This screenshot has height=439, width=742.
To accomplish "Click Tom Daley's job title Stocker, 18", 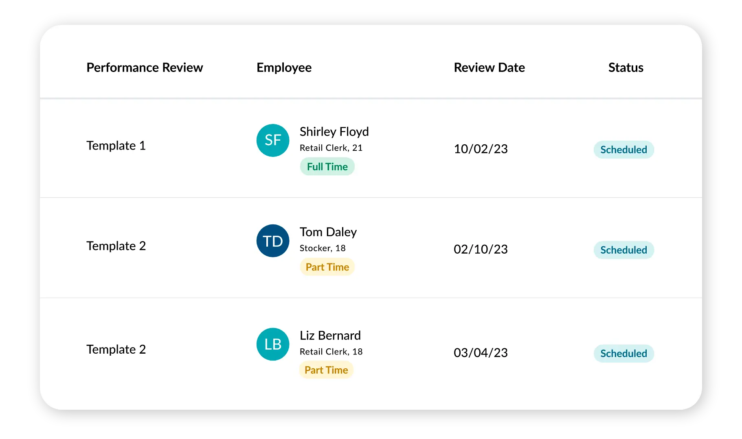I will tap(322, 248).
